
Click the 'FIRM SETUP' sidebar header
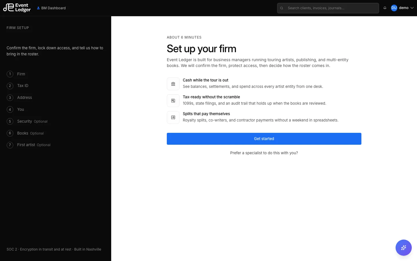(18, 28)
